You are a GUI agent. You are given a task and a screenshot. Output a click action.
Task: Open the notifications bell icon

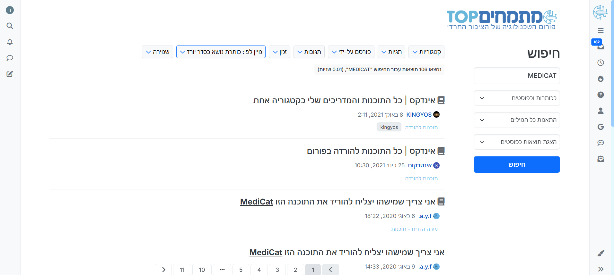click(x=10, y=42)
